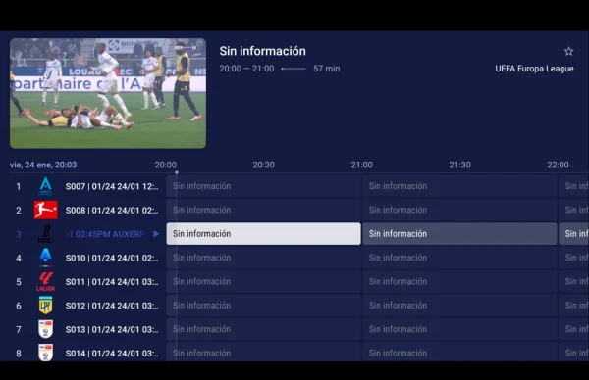Click channel number 1
The width and height of the screenshot is (589, 380).
(x=19, y=186)
